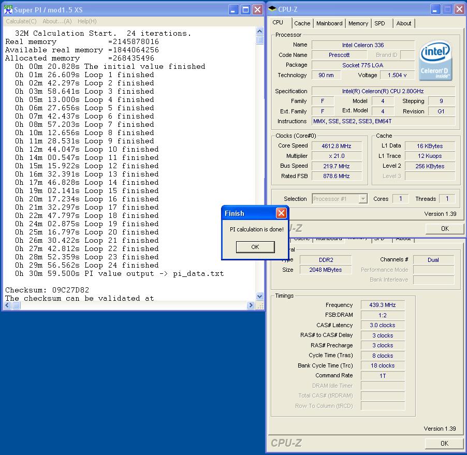Click the Voltage value '1.504 v'
Viewport: 467px width, 455px height.
point(397,75)
